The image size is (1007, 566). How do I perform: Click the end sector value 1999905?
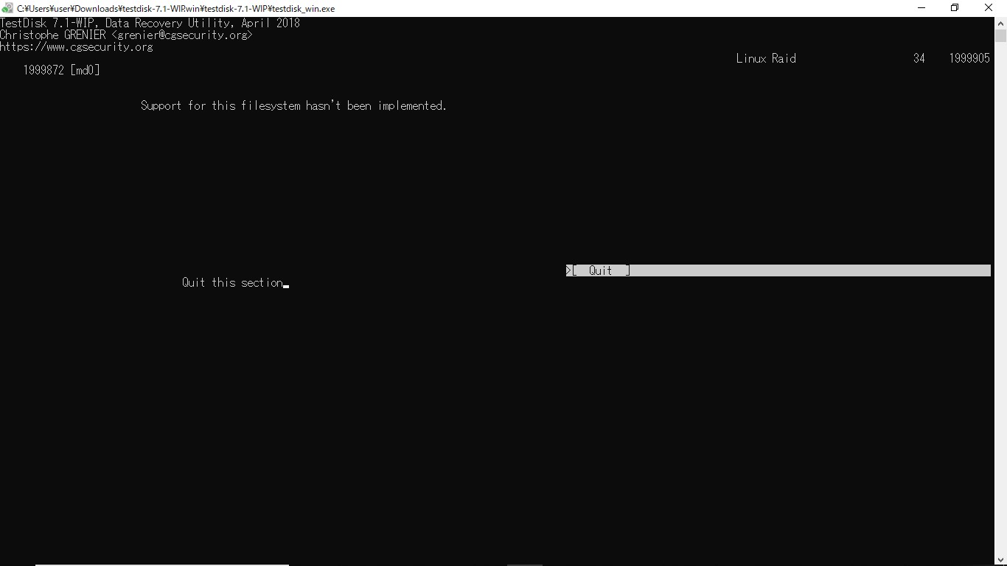point(969,58)
